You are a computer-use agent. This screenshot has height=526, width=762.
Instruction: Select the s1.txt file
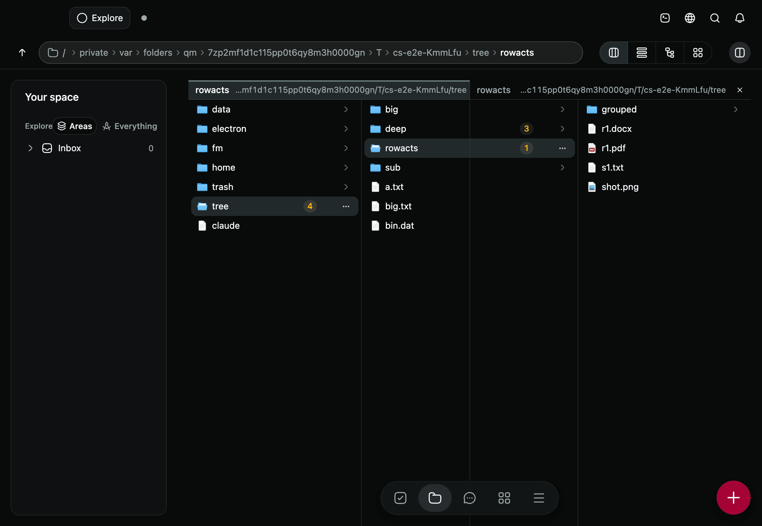pos(665,167)
